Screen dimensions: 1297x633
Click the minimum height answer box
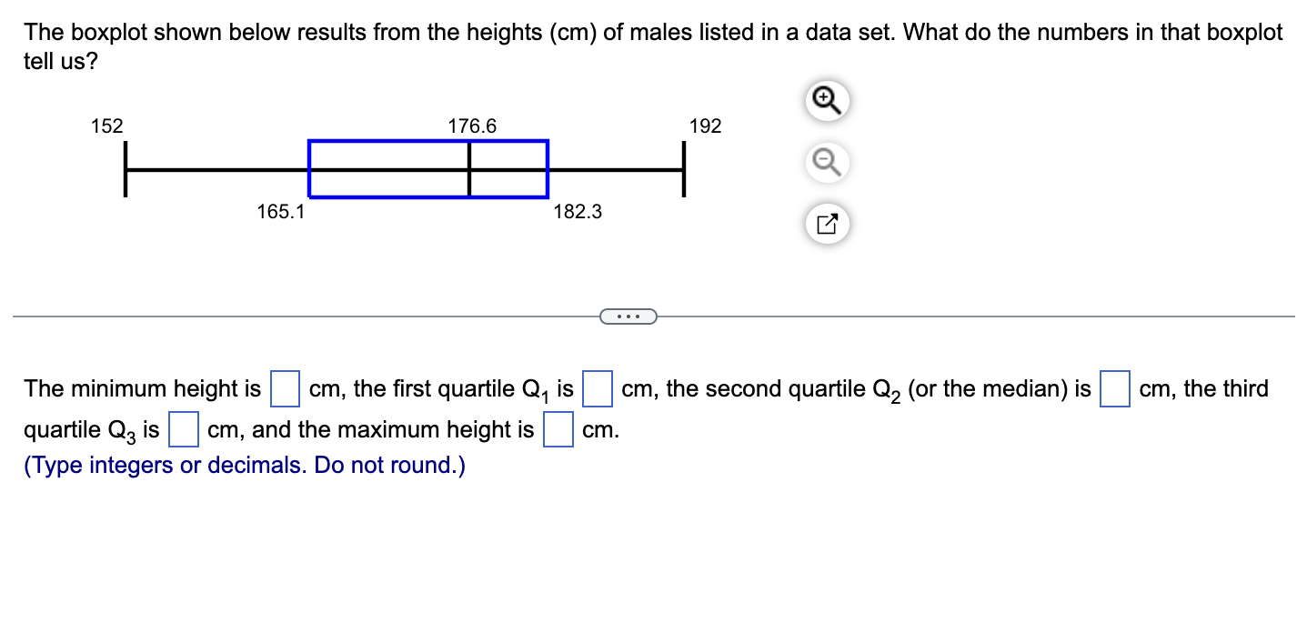(284, 387)
